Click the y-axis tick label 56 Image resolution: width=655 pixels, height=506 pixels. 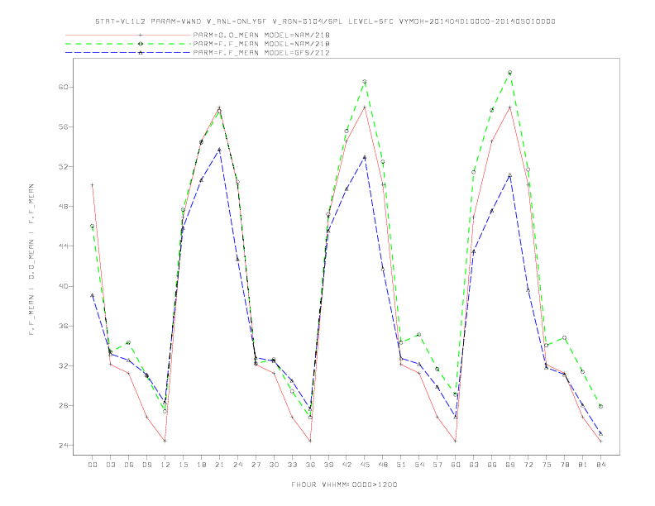63,126
